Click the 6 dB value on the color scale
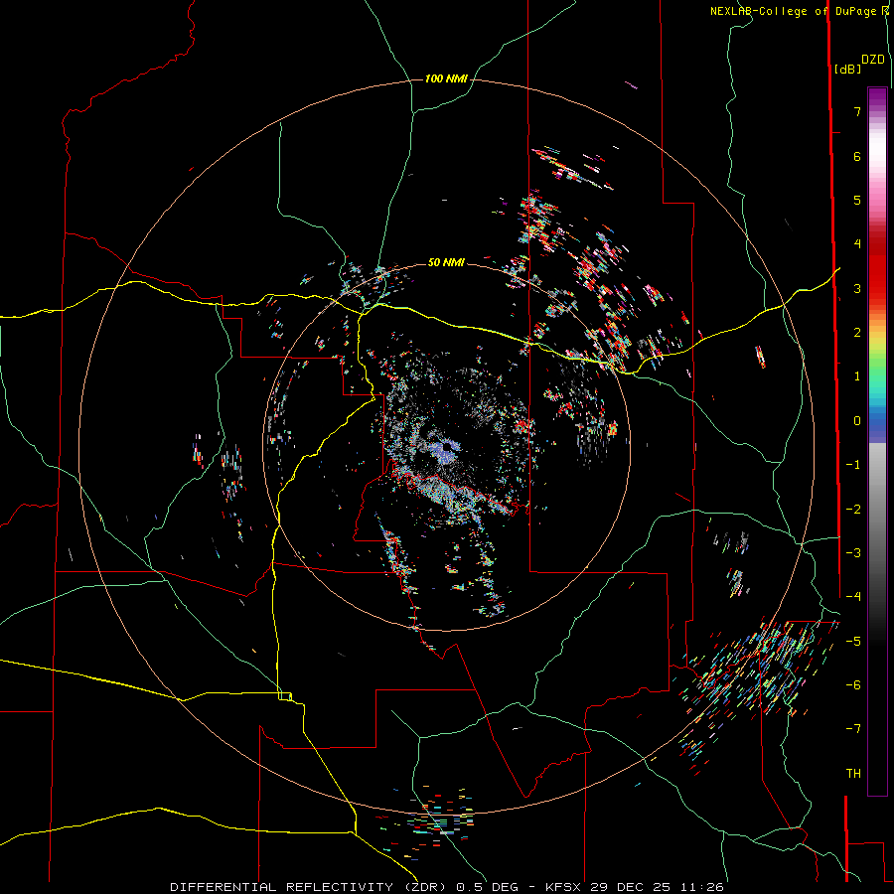 (x=857, y=156)
